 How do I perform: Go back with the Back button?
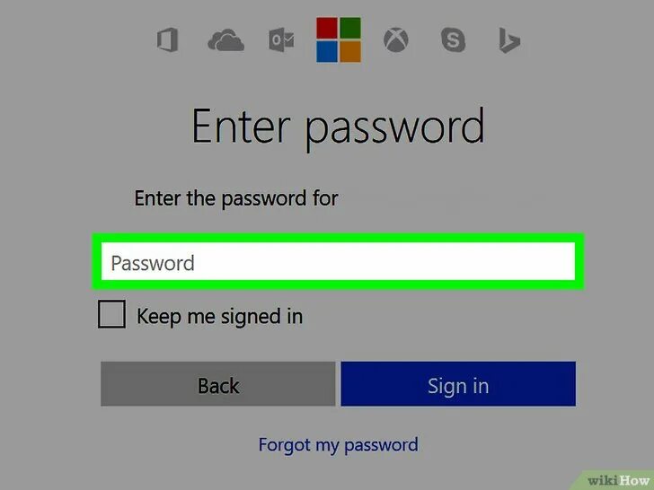(x=218, y=384)
